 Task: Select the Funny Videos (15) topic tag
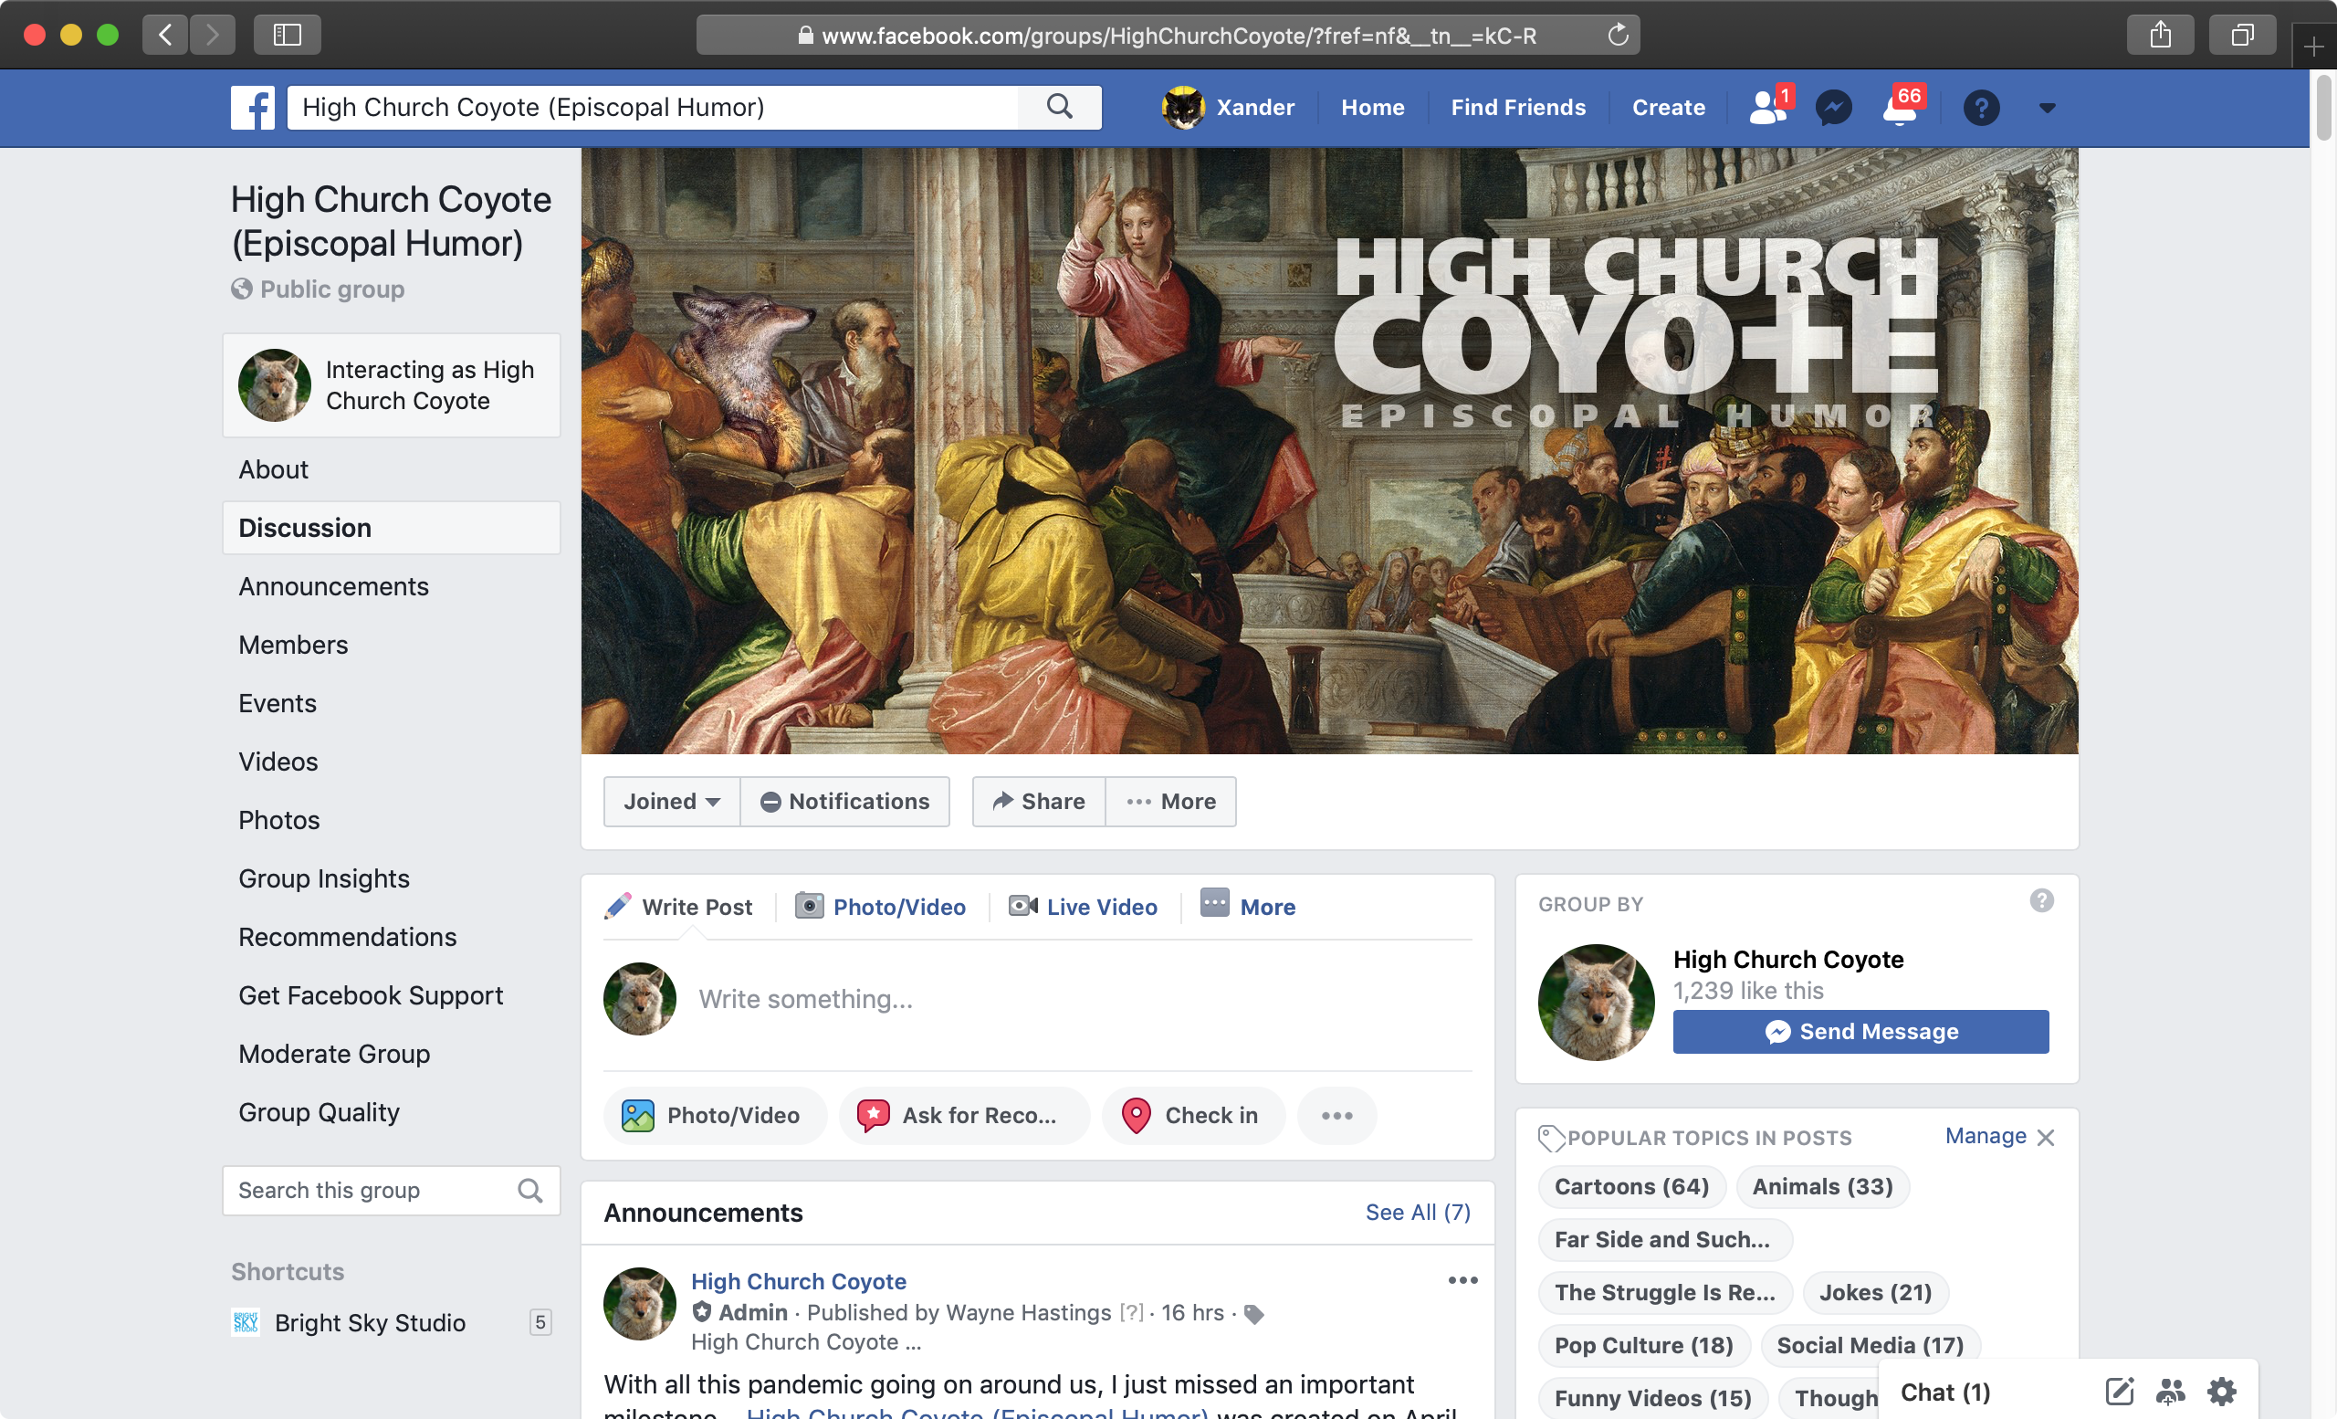pos(1653,1399)
